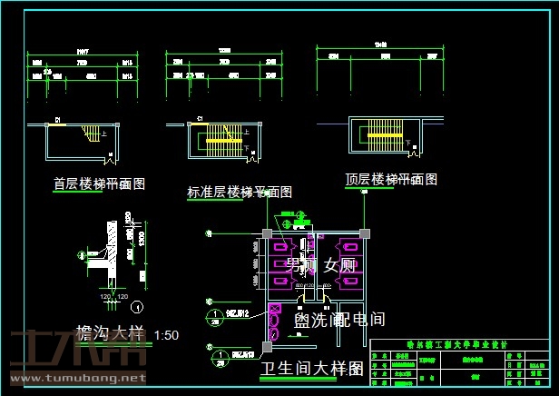Screen dimensions: 559x396
Task: Click the 下 direction label in top-floor stair plan
Action: [407, 143]
